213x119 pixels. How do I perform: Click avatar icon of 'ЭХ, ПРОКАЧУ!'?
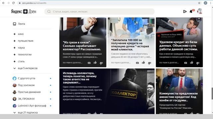[15, 99]
